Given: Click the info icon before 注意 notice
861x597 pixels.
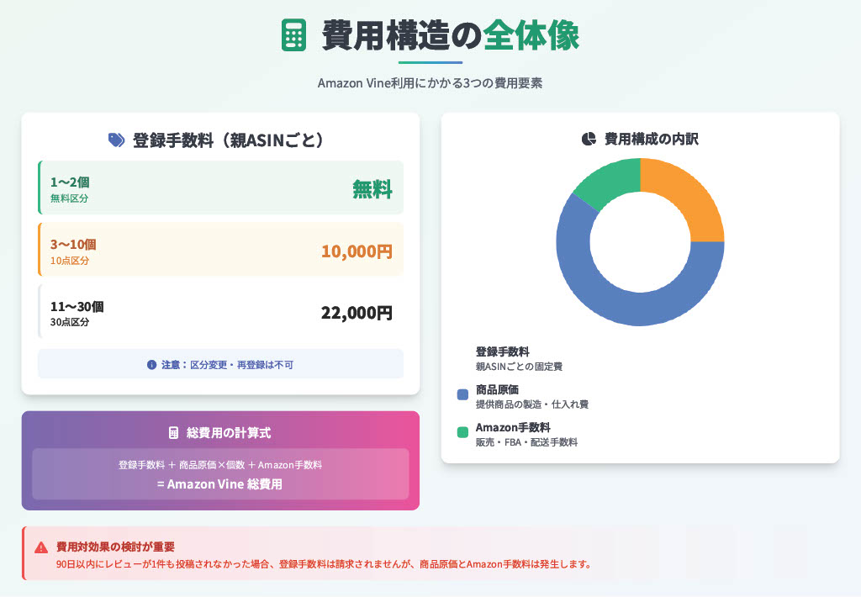Looking at the screenshot, I should click(x=151, y=365).
